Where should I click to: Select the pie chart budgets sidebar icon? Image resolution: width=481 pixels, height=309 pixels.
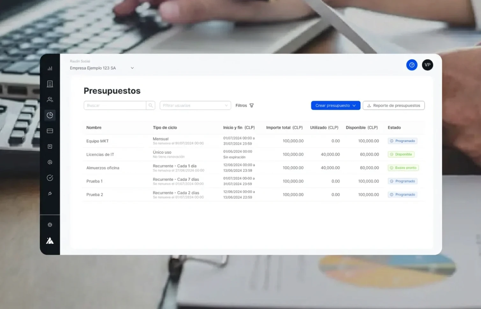coord(50,115)
